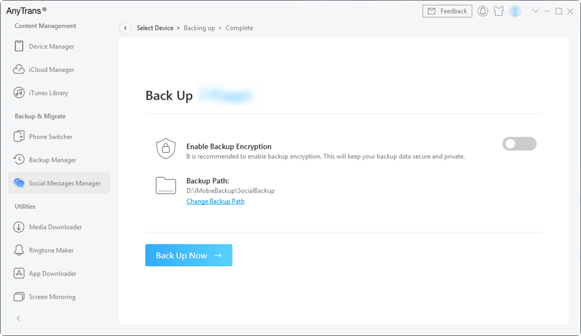Open App Downloader label
This screenshot has height=336, width=581.
click(53, 274)
